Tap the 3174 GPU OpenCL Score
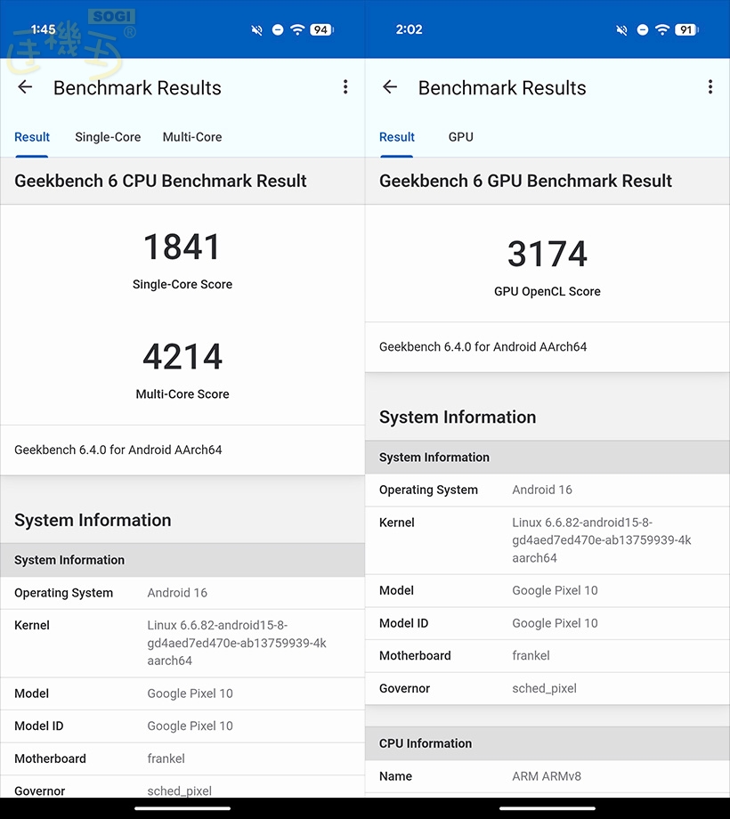730x819 pixels. pyautogui.click(x=547, y=255)
